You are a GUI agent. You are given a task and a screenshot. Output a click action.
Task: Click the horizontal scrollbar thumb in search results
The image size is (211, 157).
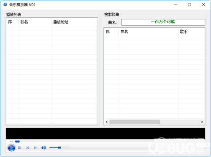coord(135,122)
